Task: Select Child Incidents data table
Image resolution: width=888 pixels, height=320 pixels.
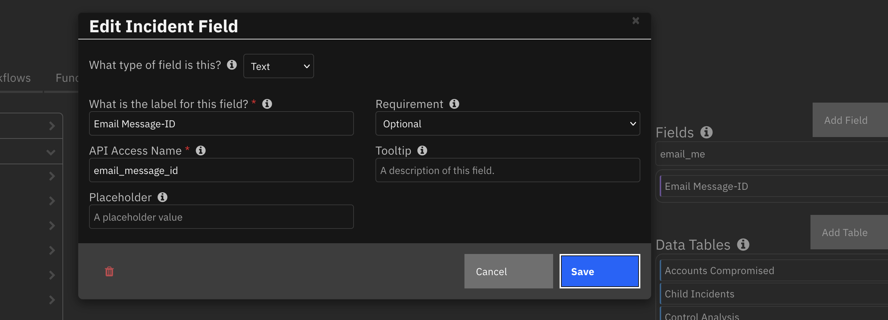Action: [x=774, y=294]
